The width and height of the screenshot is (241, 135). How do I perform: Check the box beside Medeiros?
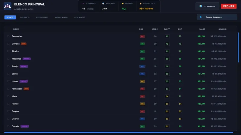(8, 59)
